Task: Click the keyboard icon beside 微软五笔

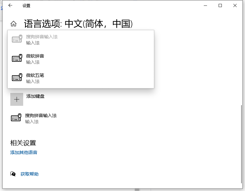Action: (x=17, y=78)
